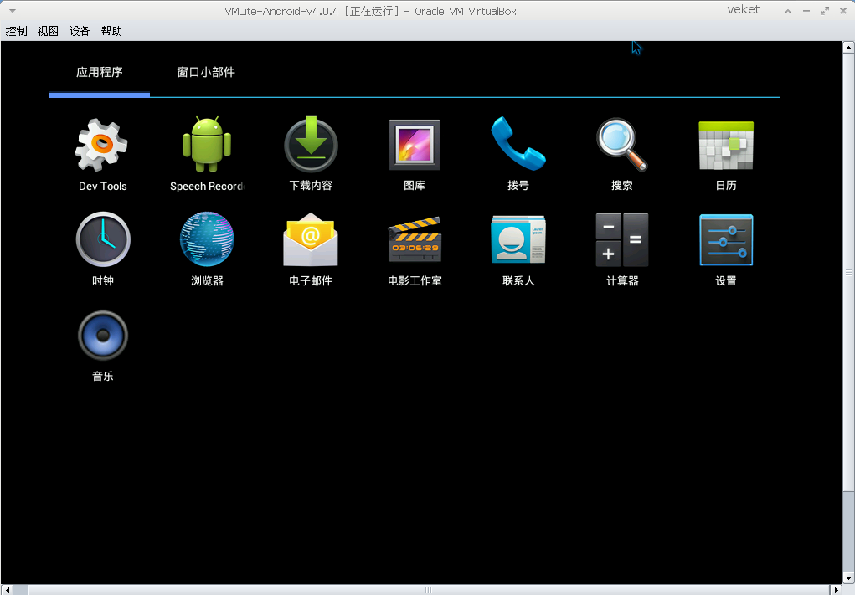Open the 帮助 menu

[x=111, y=31]
